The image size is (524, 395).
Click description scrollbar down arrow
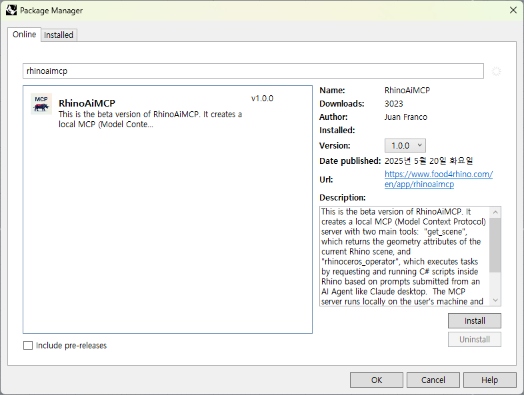[x=495, y=300]
